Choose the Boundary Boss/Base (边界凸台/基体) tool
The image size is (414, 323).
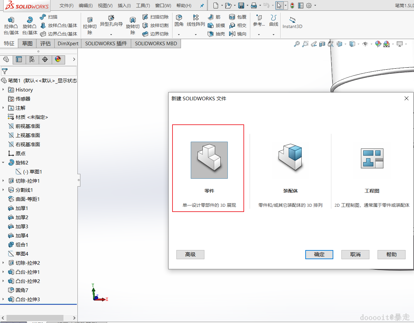pyautogui.click(x=59, y=34)
